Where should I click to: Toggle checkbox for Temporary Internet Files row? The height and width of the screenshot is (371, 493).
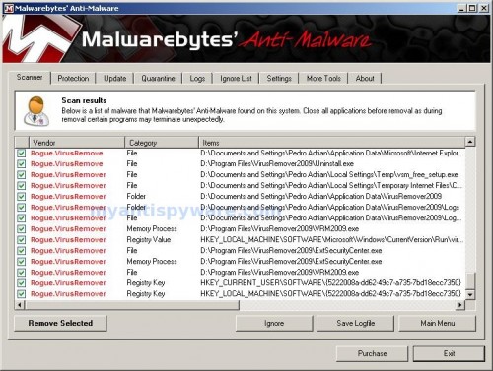[22, 186]
